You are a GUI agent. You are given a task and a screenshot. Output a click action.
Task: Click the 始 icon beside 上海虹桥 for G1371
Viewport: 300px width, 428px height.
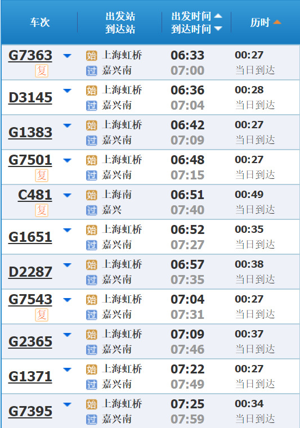[92, 370]
